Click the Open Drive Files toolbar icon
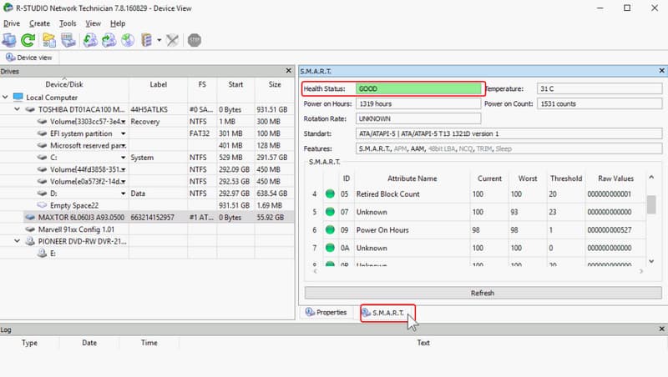 coord(49,40)
